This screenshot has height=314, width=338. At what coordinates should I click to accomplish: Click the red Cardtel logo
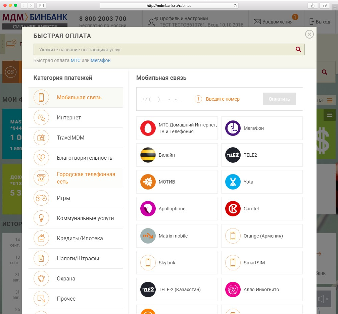coord(233,209)
